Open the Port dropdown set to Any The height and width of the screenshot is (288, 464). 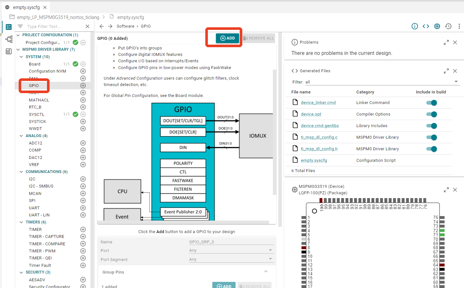coord(231,250)
